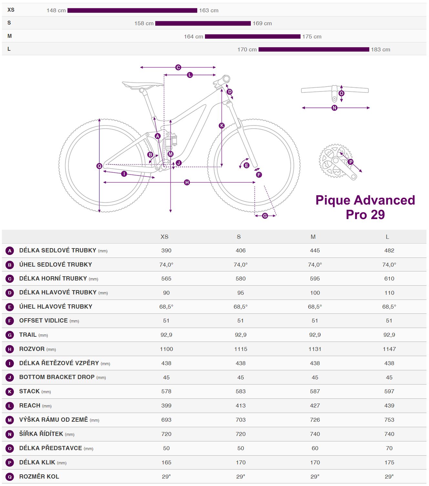Select the G trail marker under the front wheel
The height and width of the screenshot is (486, 429).
[x=265, y=216]
